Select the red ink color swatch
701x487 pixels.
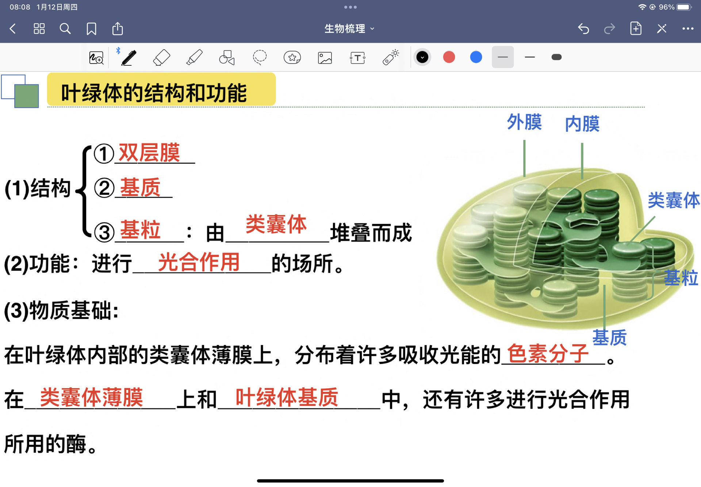coord(449,57)
